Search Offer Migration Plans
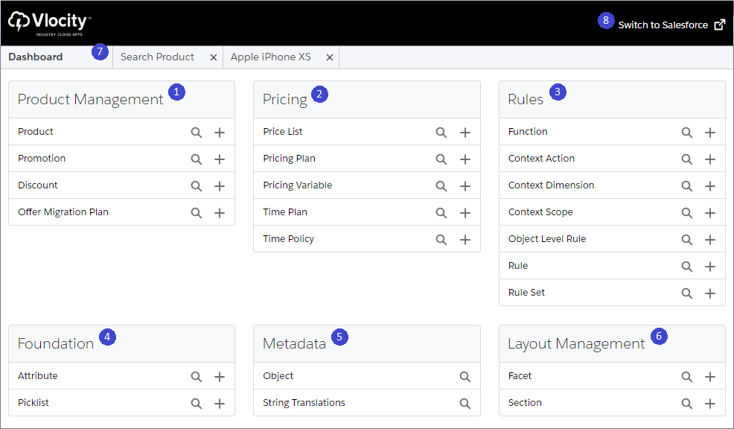This screenshot has height=429, width=734. 196,212
